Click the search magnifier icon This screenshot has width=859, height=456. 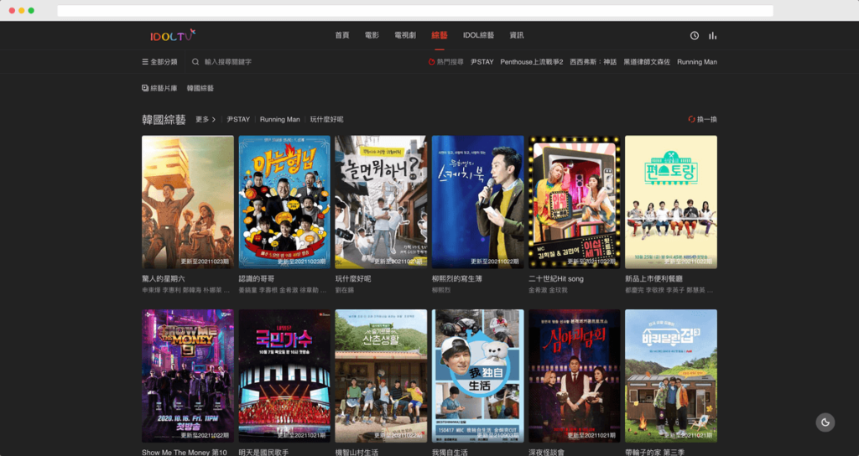click(195, 62)
